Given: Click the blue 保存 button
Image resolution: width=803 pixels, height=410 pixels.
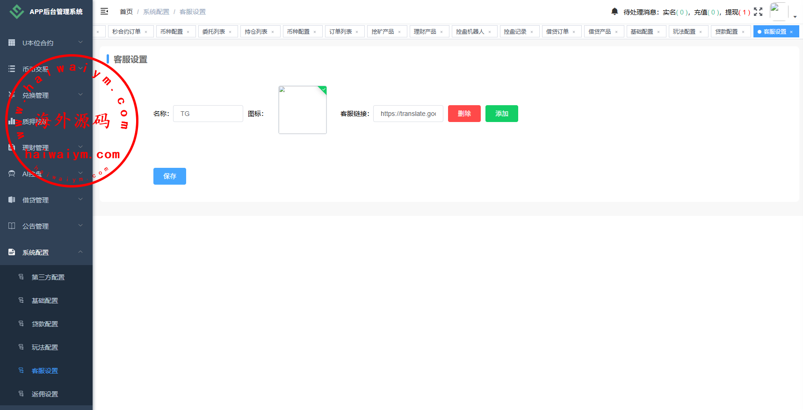Looking at the screenshot, I should (x=169, y=176).
